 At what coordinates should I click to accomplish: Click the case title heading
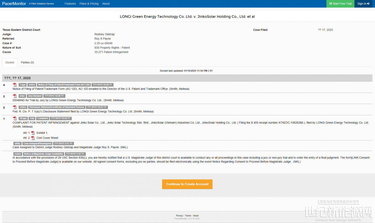(x=187, y=17)
